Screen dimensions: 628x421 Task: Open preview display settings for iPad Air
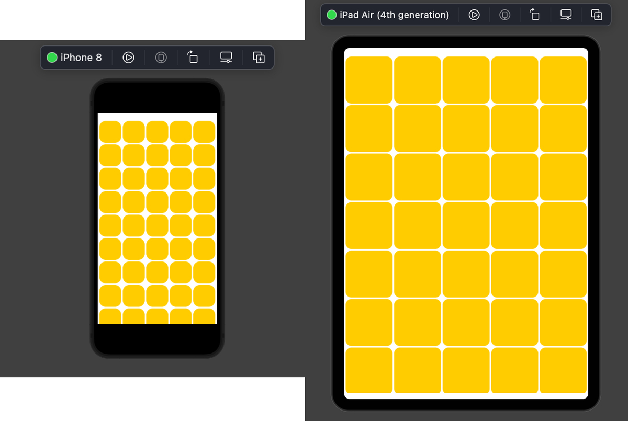(566, 15)
